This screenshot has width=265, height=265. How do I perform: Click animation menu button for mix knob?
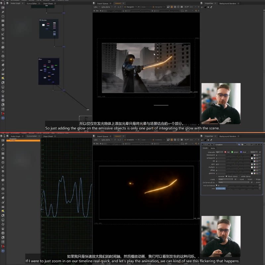click(260, 188)
